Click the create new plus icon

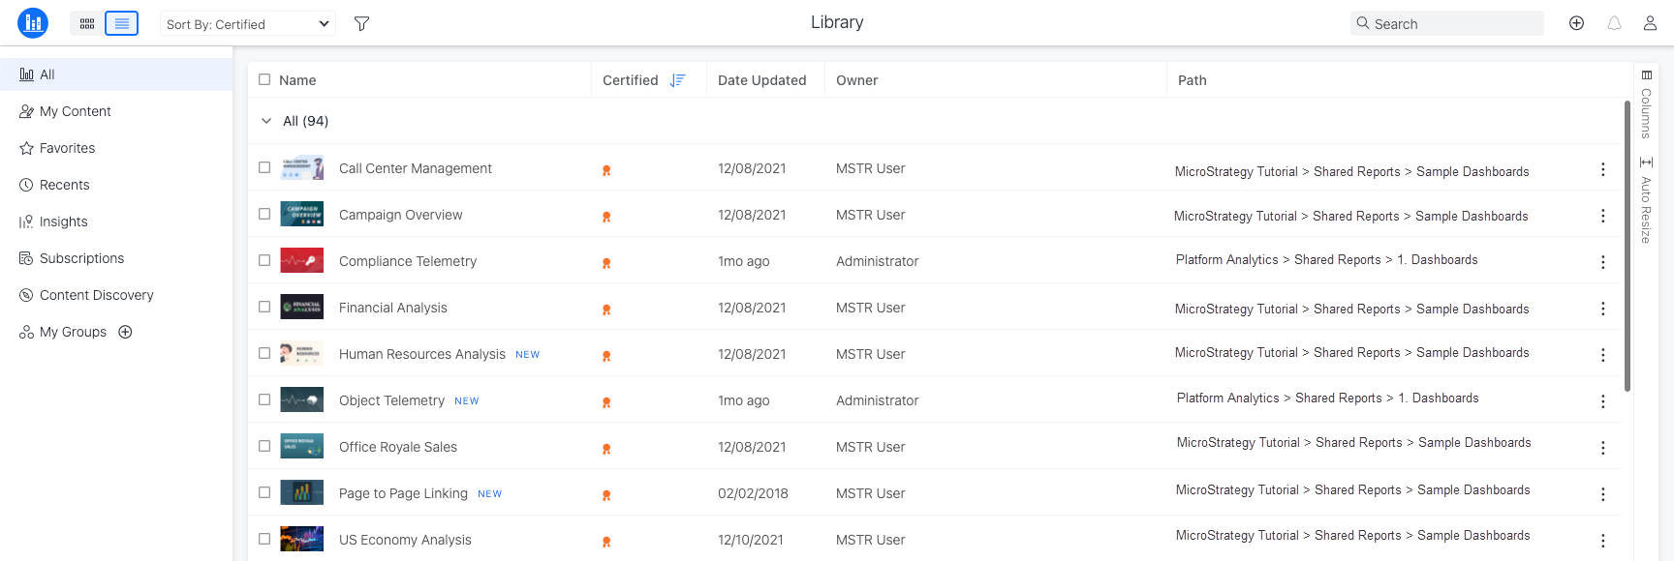[1576, 23]
